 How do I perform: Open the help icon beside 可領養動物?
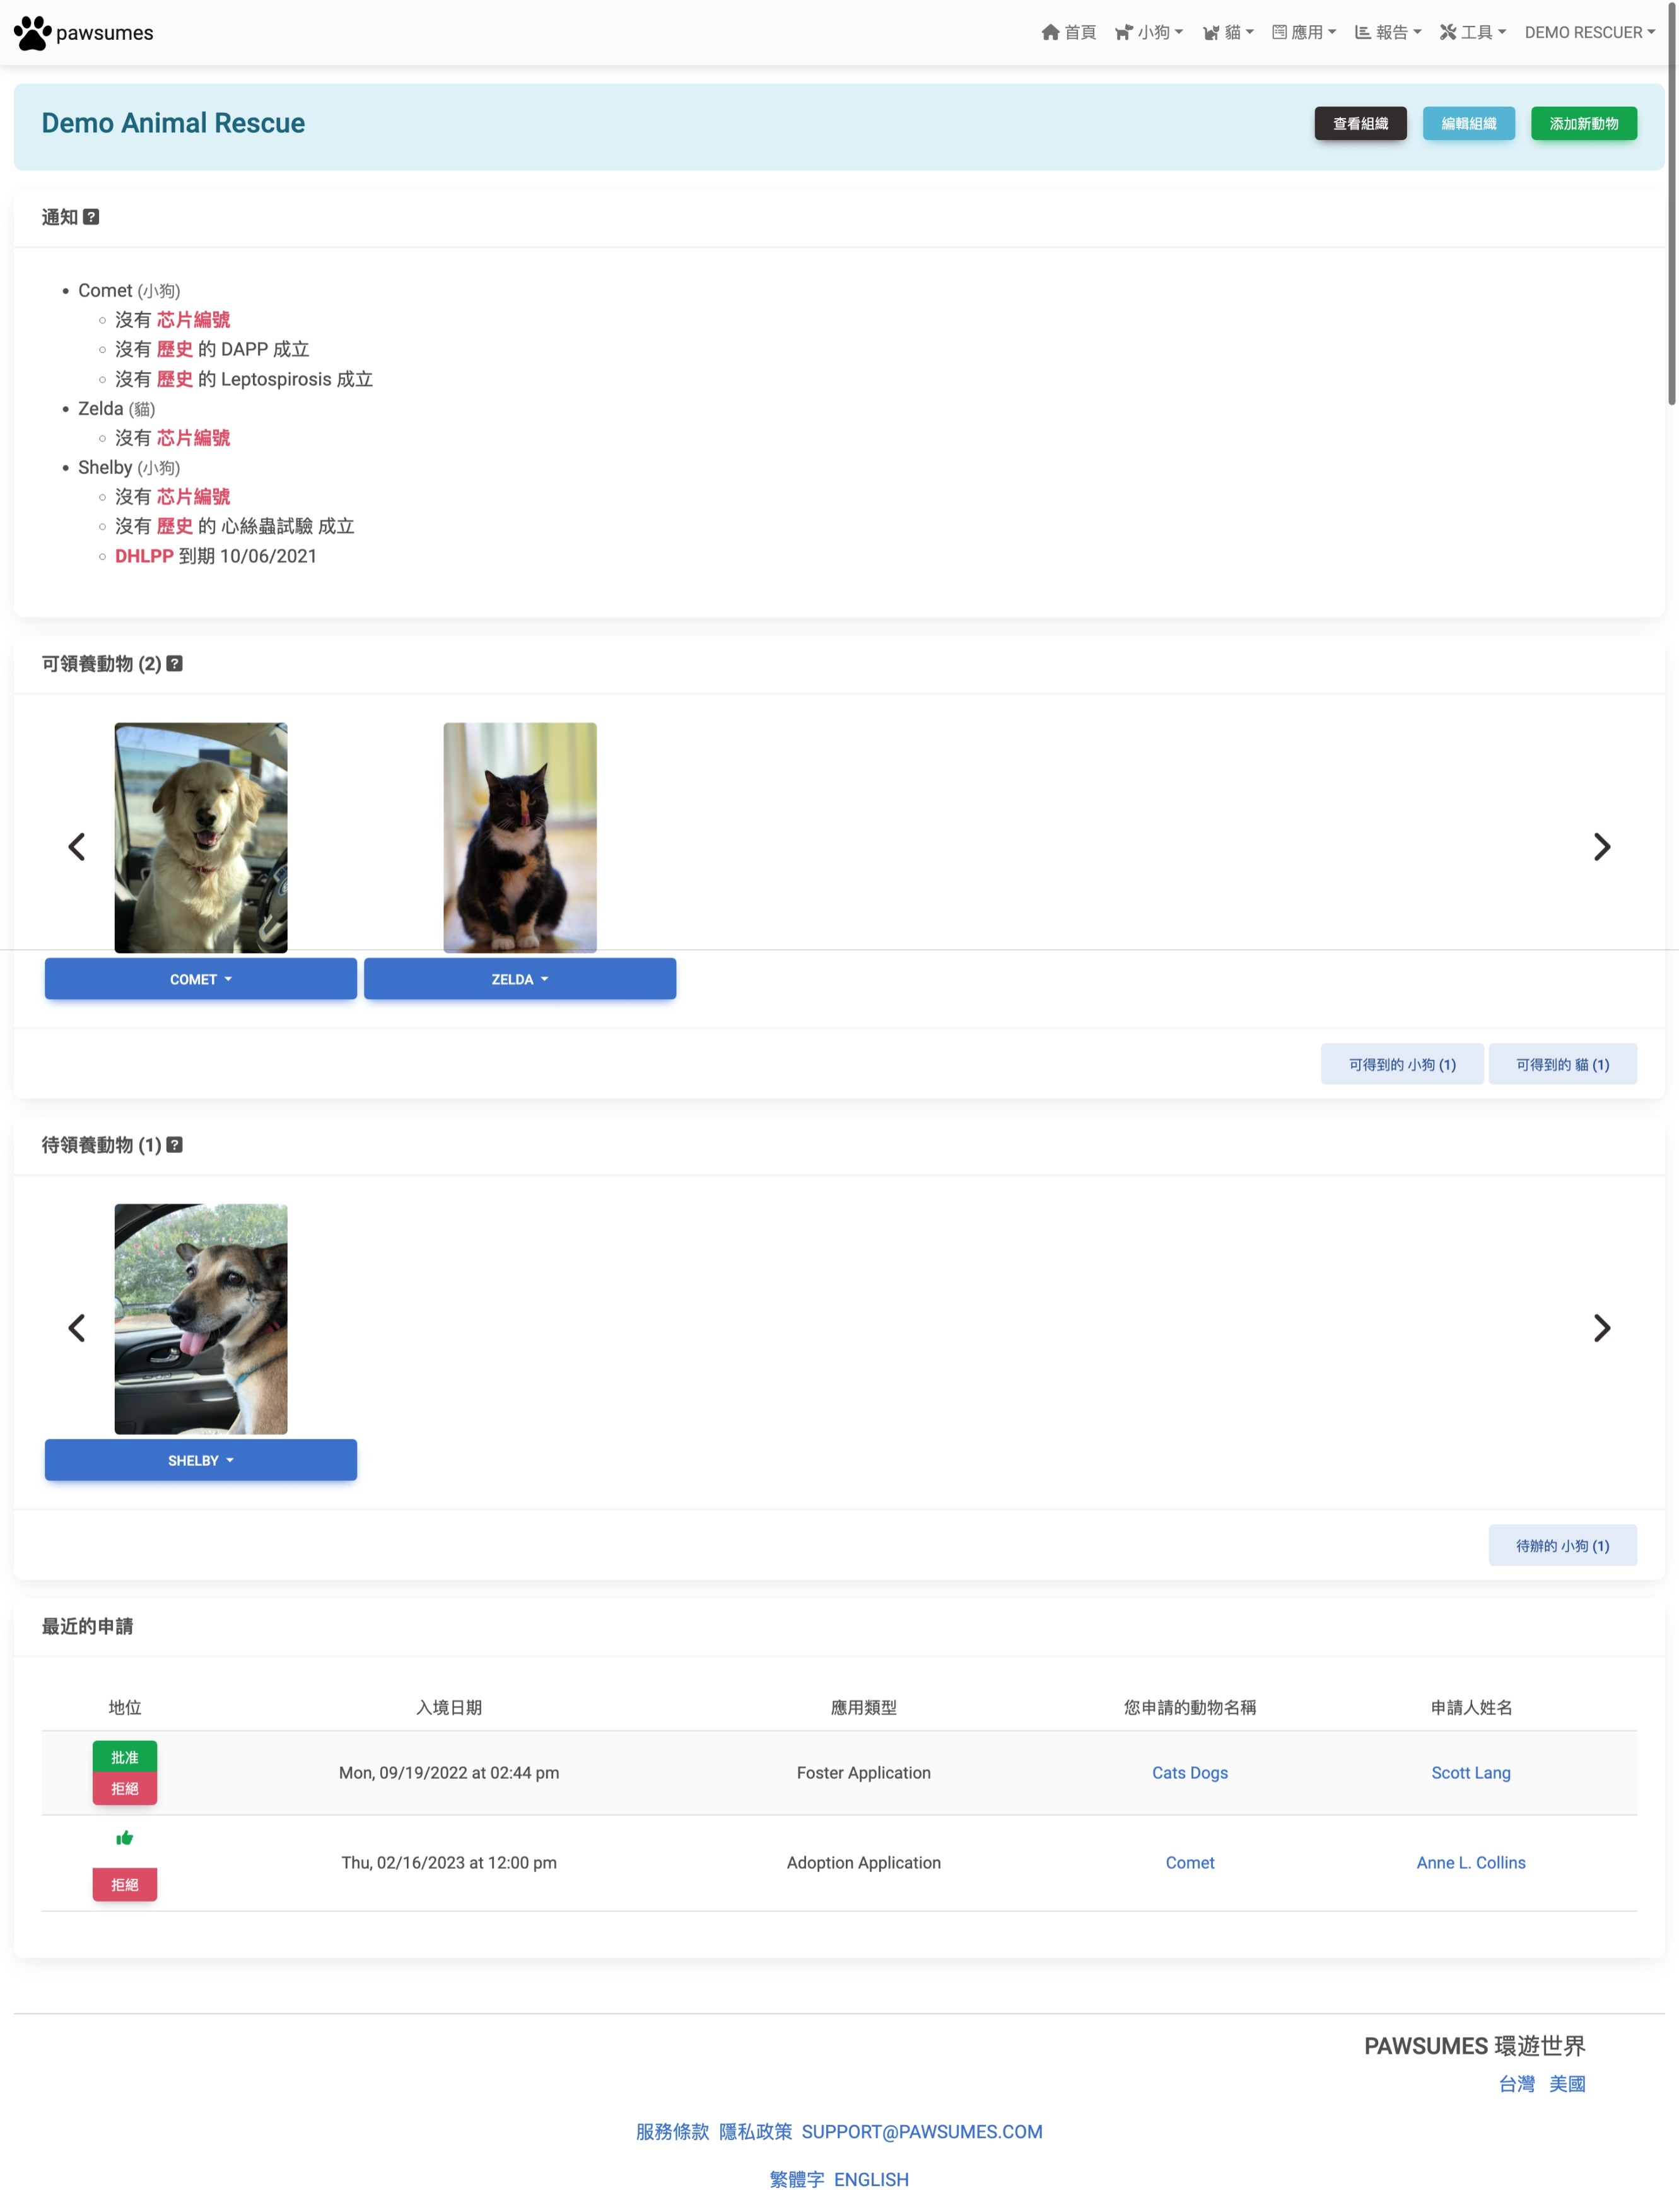pos(175,663)
